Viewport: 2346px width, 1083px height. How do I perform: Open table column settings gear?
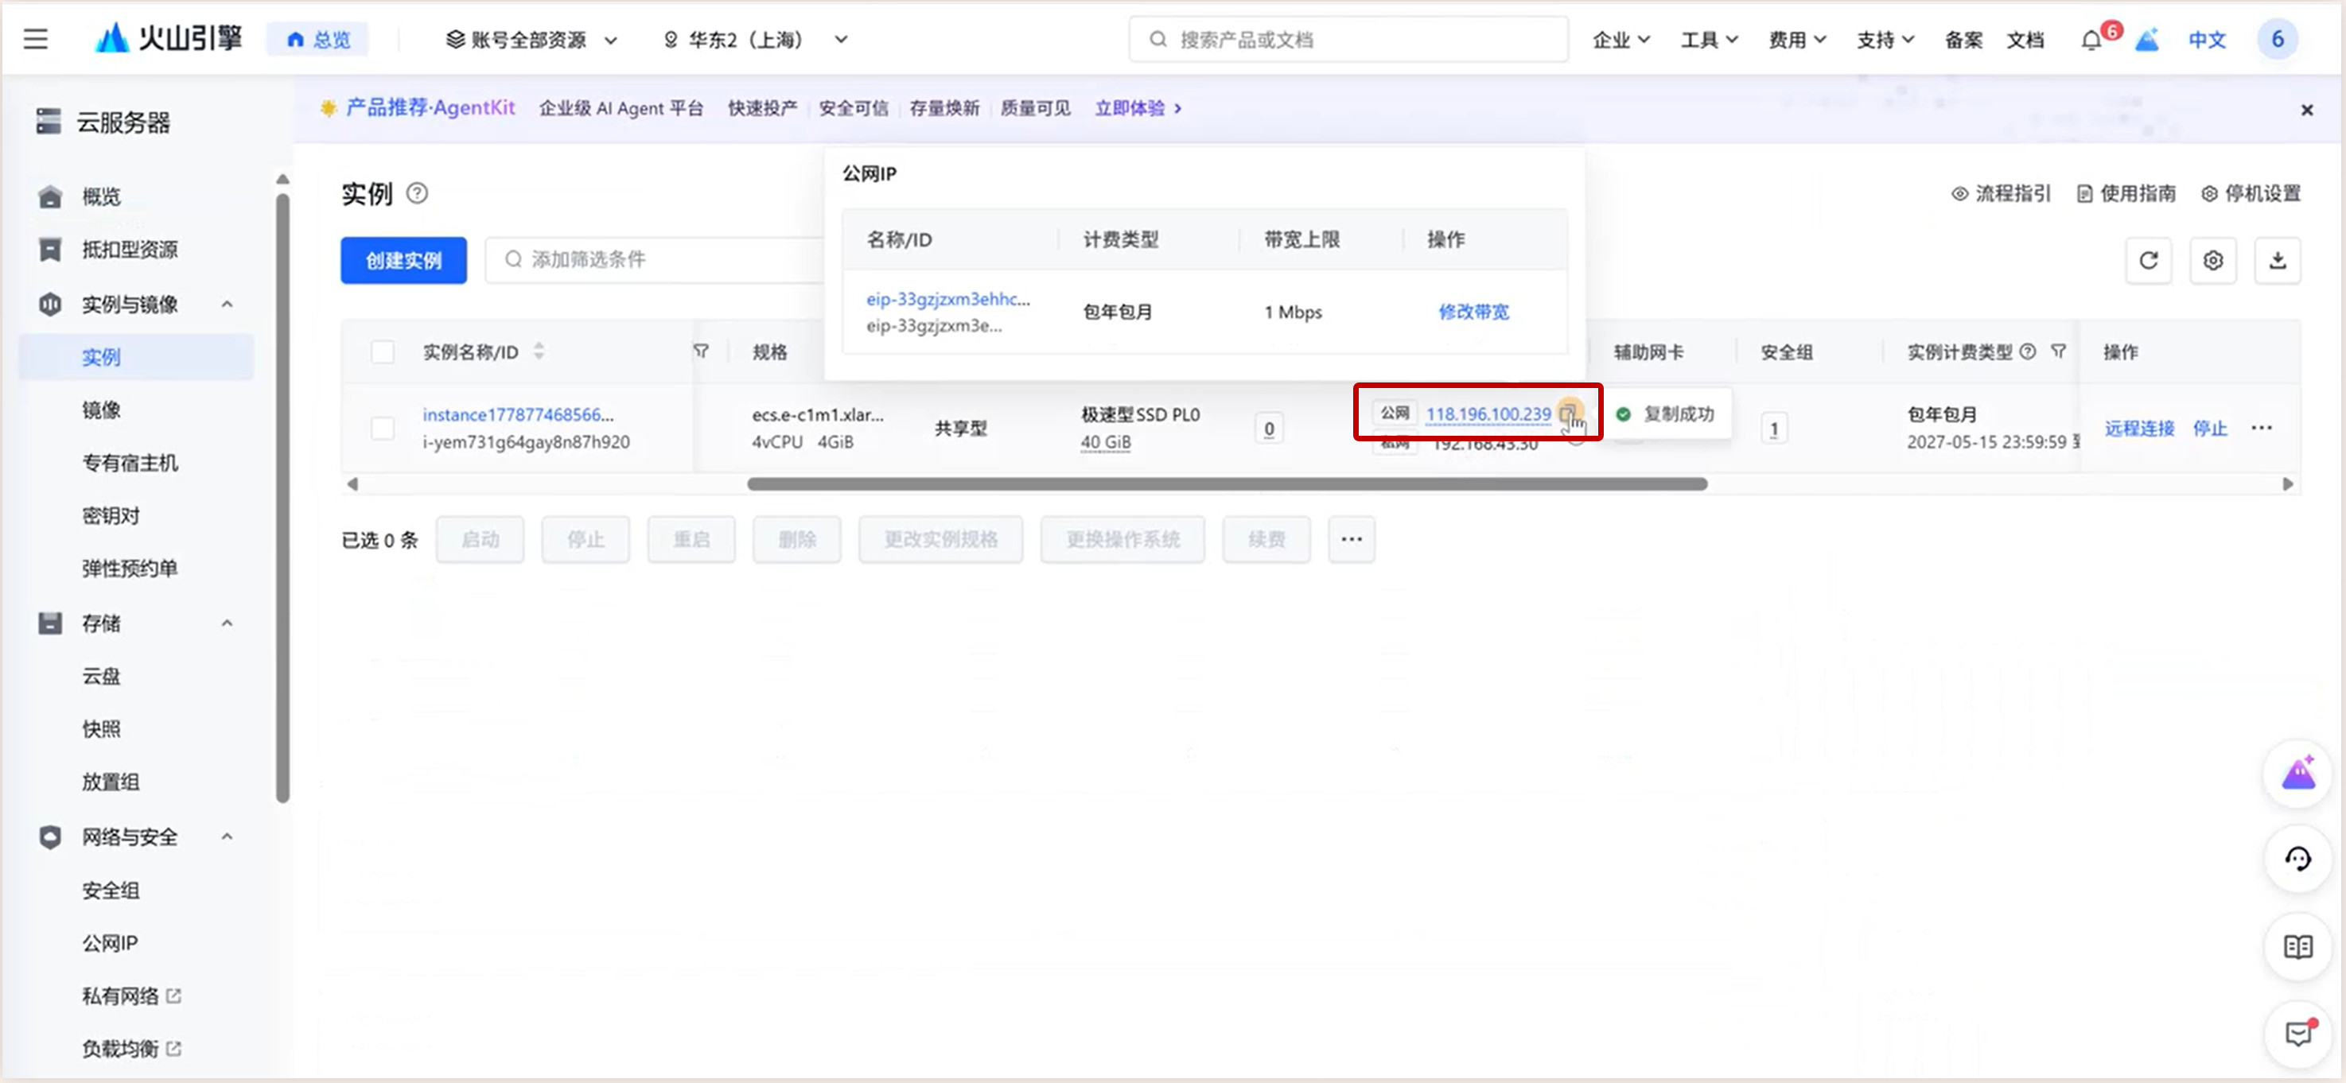pos(2213,261)
